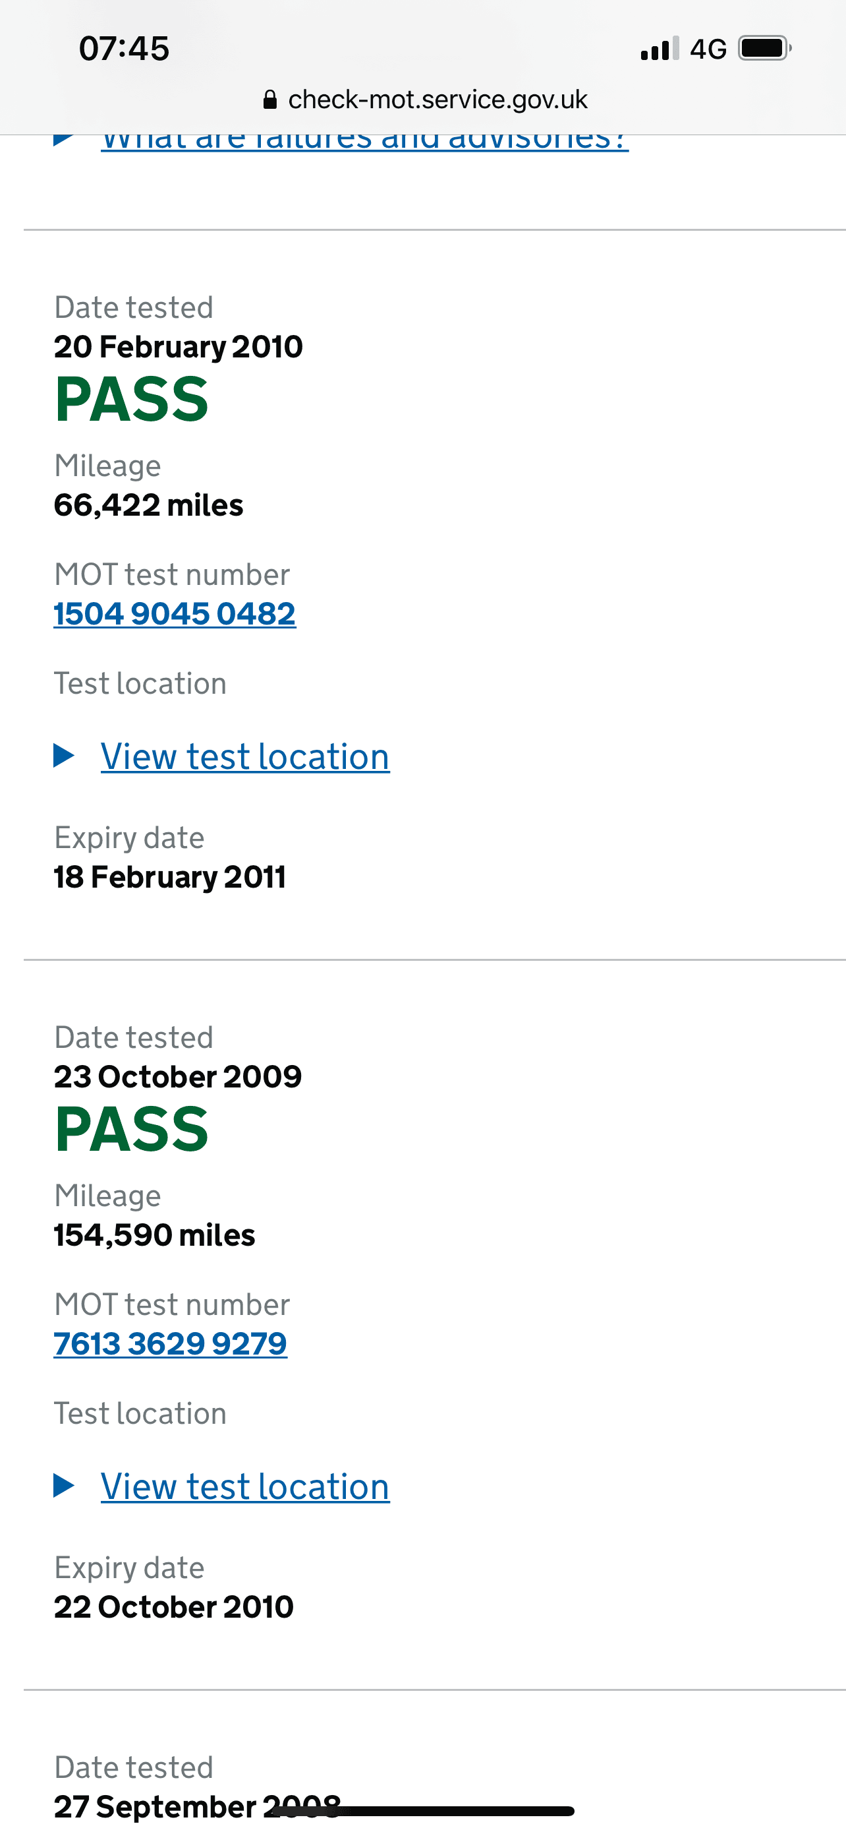Open MOT test number 1504 9045 0482
Image resolution: width=846 pixels, height=1832 pixels.
175,614
